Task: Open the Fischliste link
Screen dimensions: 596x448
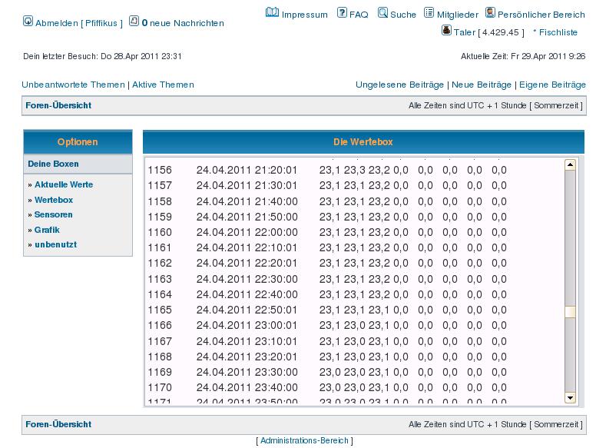Action: pos(557,32)
